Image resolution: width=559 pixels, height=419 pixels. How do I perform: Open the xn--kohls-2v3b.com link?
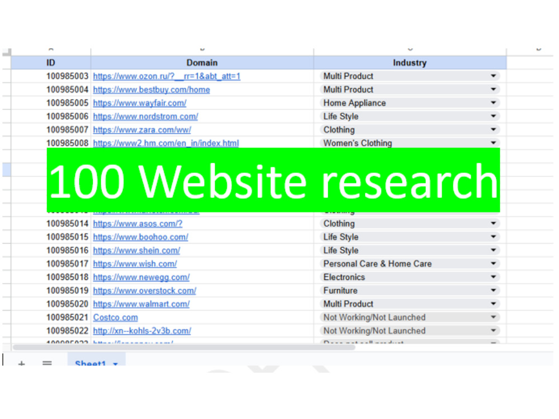tap(142, 331)
